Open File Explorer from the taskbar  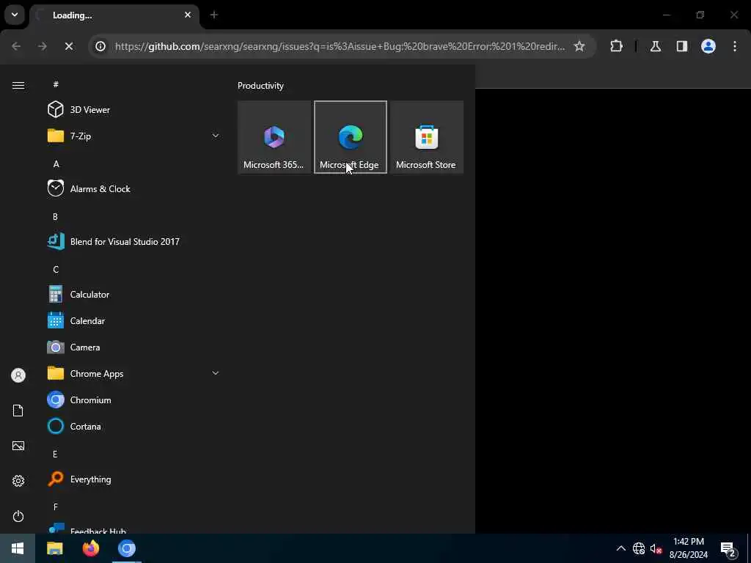[x=54, y=548]
